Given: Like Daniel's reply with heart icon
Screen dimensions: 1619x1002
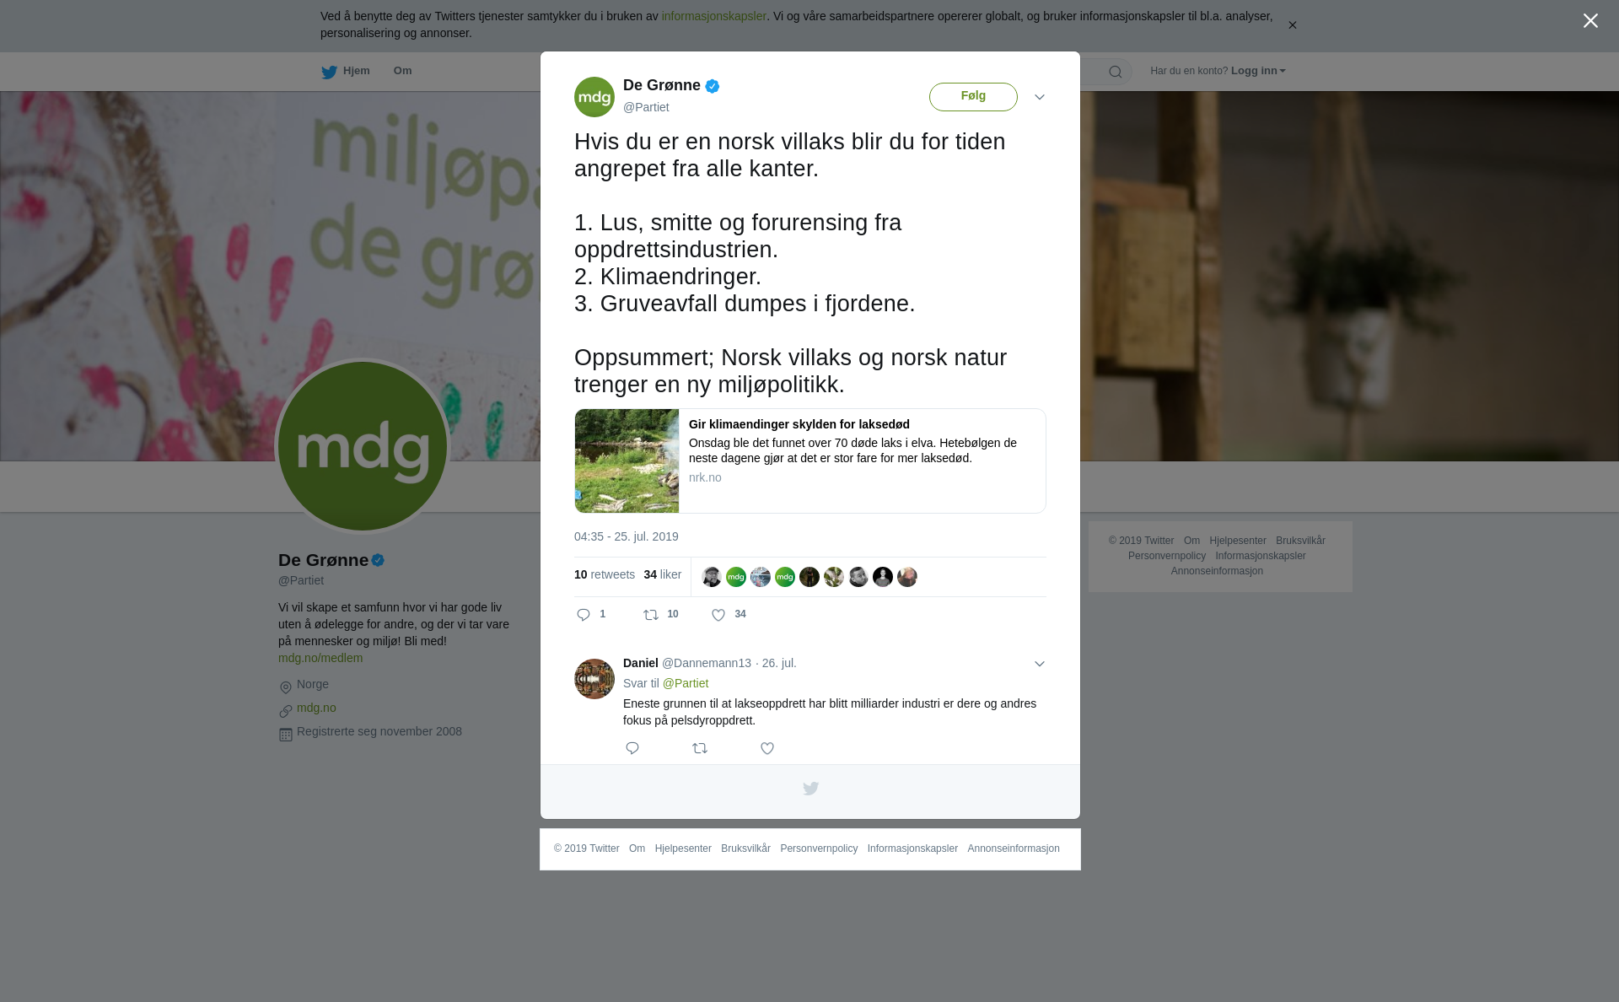Looking at the screenshot, I should (767, 748).
